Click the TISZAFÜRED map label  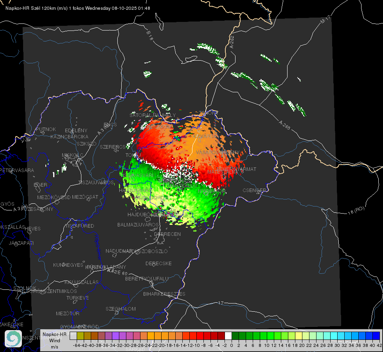coord(80,226)
